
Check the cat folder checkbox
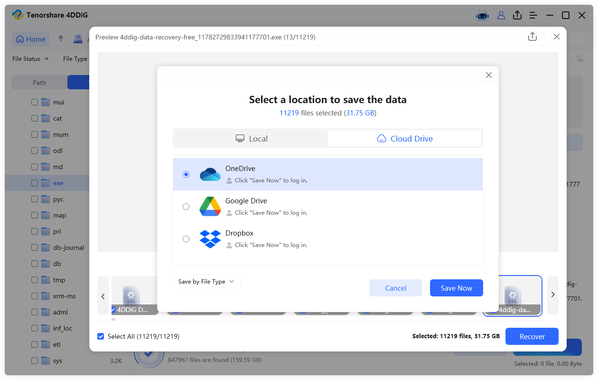[35, 118]
